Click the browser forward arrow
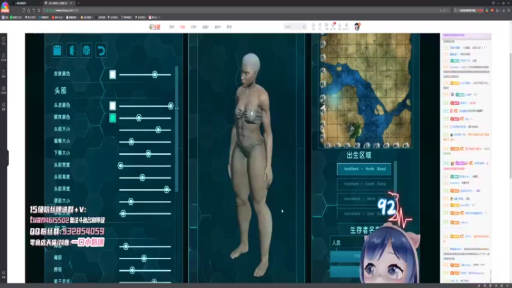 (x=19, y=10)
